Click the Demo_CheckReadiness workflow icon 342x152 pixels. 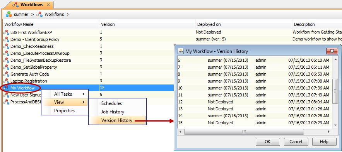[x=6, y=46]
